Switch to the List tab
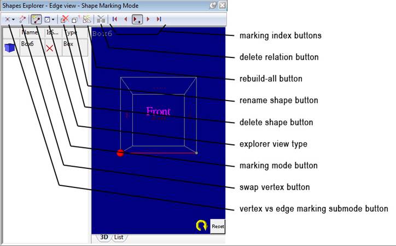The height and width of the screenshot is (246, 396). point(119,237)
